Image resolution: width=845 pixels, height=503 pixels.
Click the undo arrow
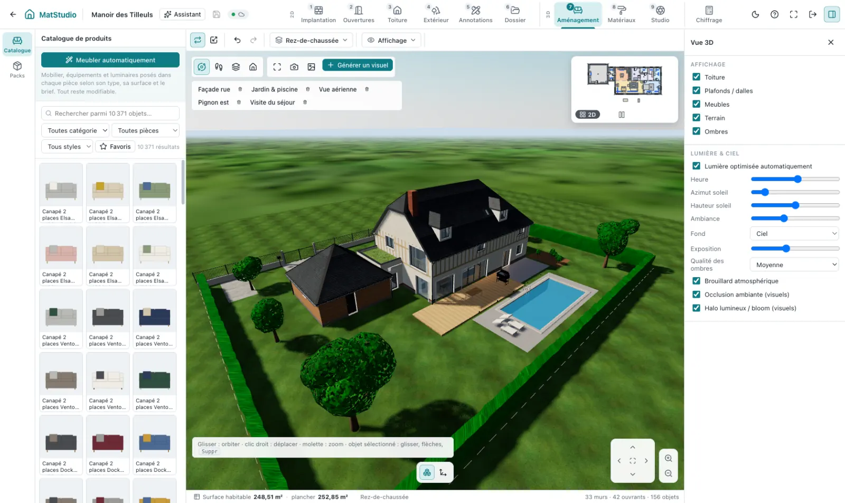pos(237,40)
